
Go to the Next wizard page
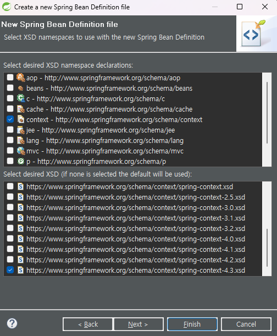[138, 324]
